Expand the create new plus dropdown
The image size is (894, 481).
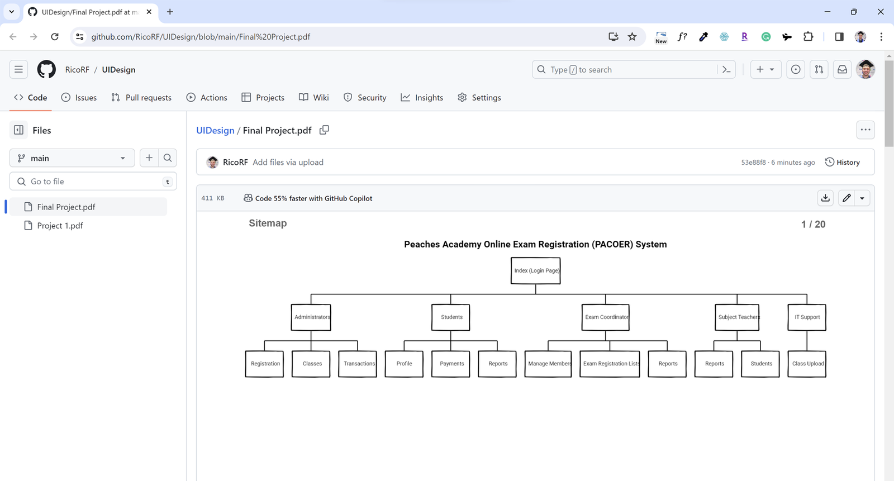click(x=765, y=70)
